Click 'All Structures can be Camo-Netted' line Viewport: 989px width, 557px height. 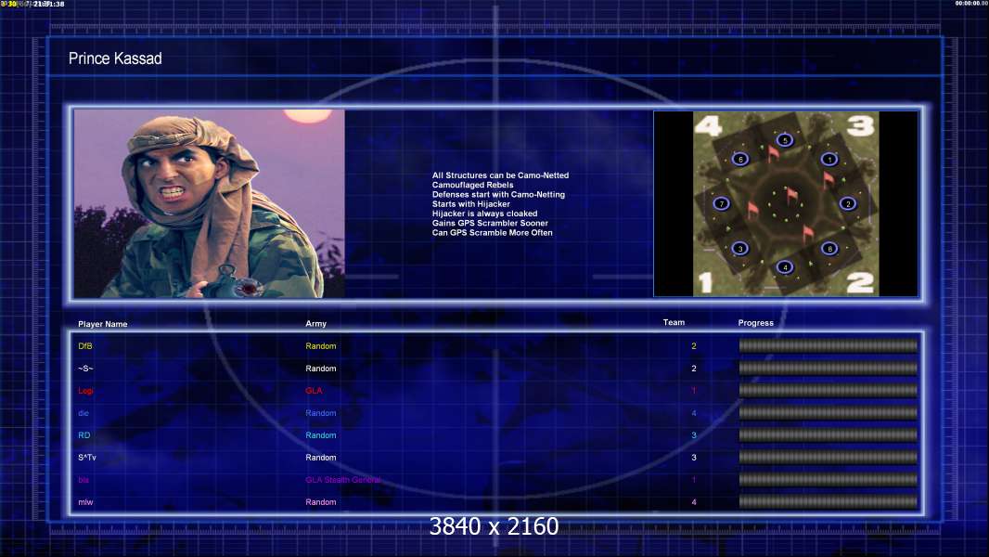[x=500, y=175]
